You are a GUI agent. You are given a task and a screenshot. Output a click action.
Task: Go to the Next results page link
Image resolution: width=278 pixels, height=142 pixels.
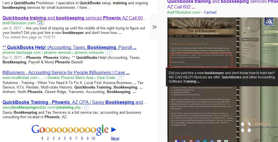pos(115,139)
